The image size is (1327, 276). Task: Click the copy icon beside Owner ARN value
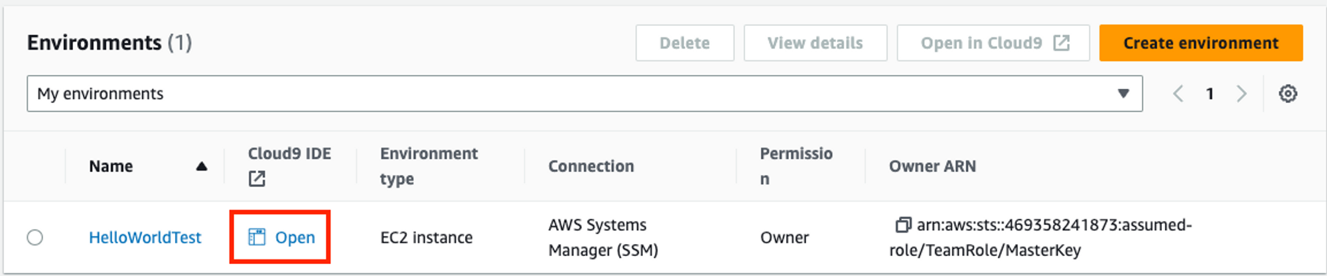click(902, 225)
